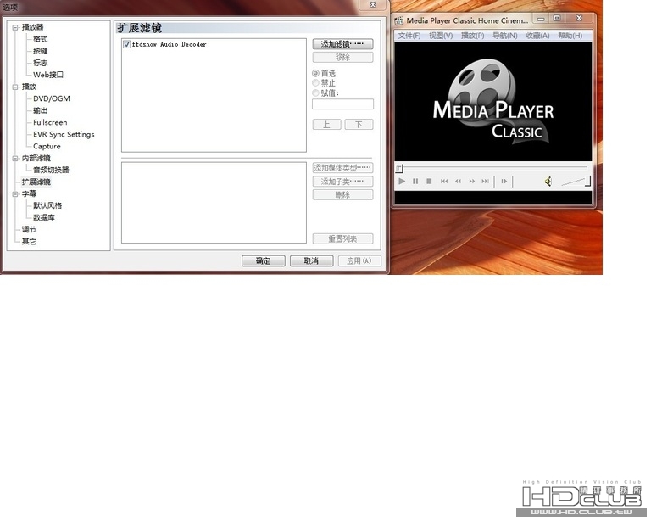Select 调节 in the options tree

29,229
